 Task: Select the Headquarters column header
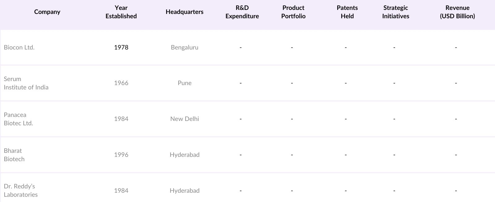[x=184, y=12]
